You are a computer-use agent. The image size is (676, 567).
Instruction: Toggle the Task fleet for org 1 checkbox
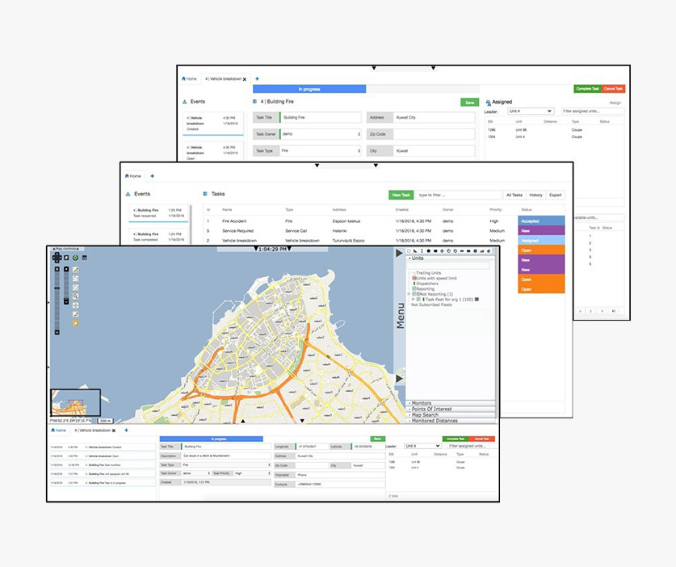[x=418, y=299]
